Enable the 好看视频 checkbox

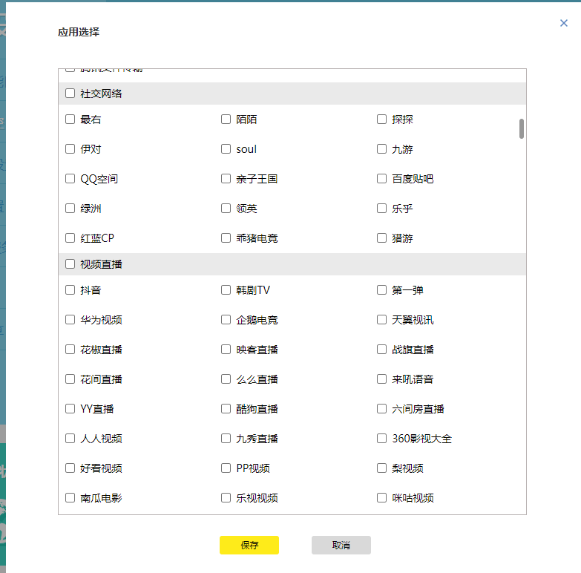70,468
